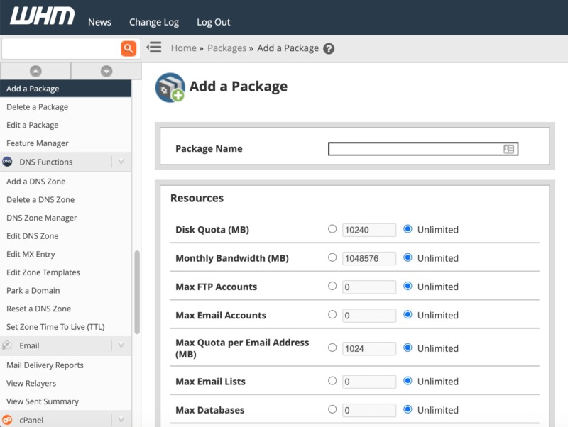
Task: Select Unlimited for Monthly Bandwidth
Action: 408,257
